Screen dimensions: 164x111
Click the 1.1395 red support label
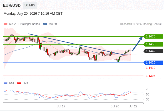click(150, 76)
